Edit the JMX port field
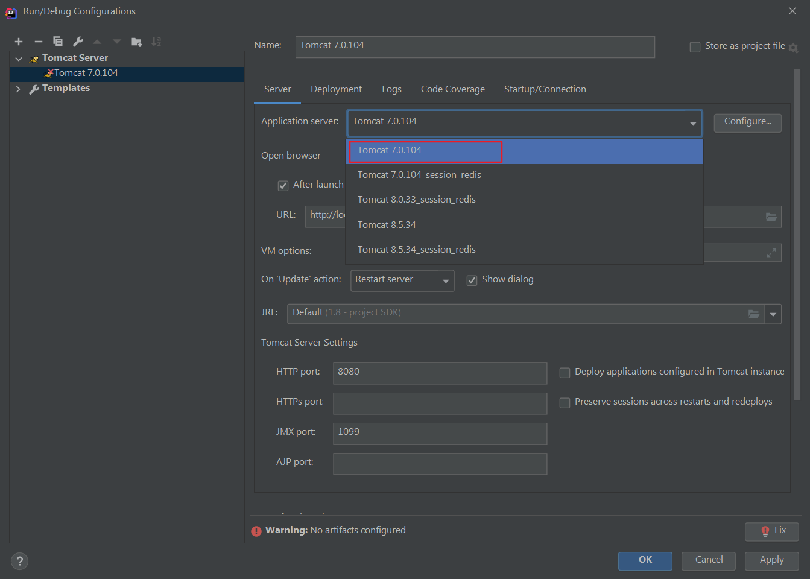 [x=440, y=434]
